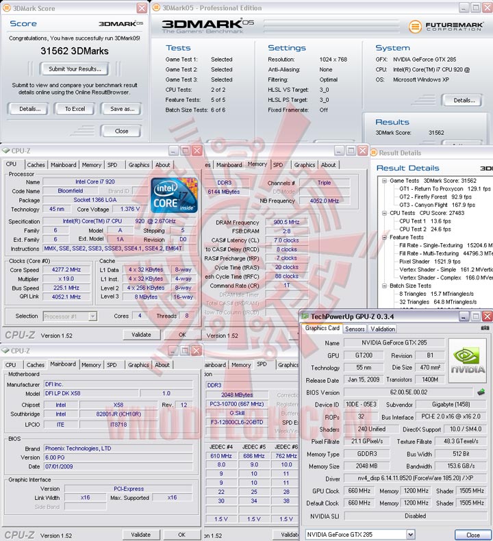
Task: Click Details button in 3DMark Score window
Action: tap(29, 109)
